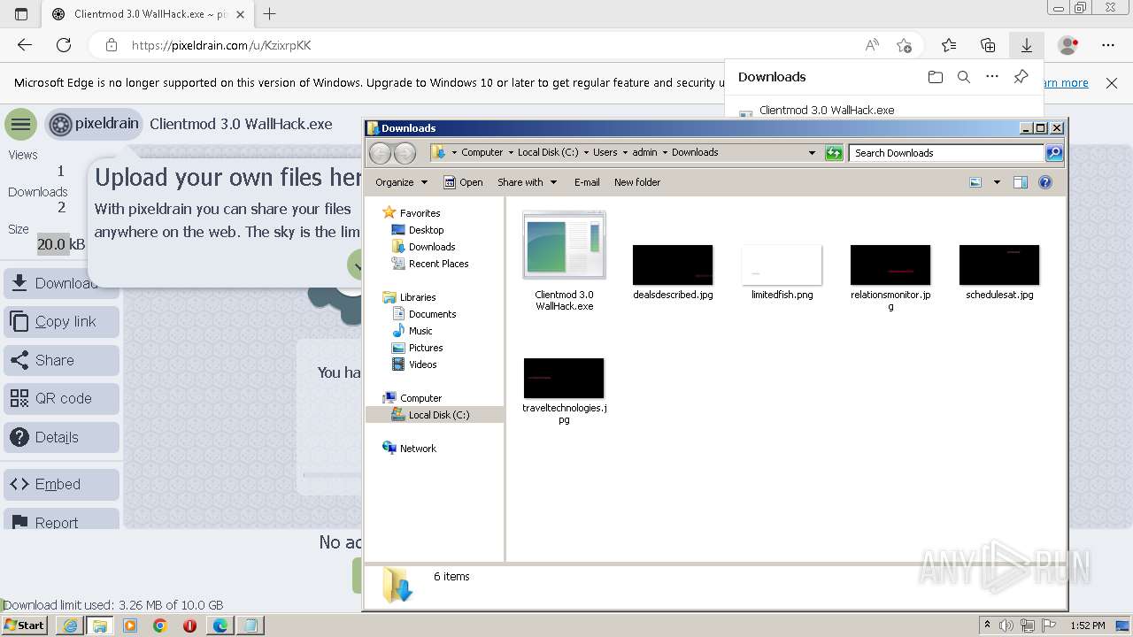Open pixeldrain hamburger menu
This screenshot has width=1133, height=637.
(x=20, y=124)
